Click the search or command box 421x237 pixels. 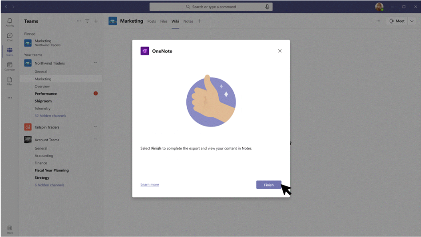click(x=211, y=7)
